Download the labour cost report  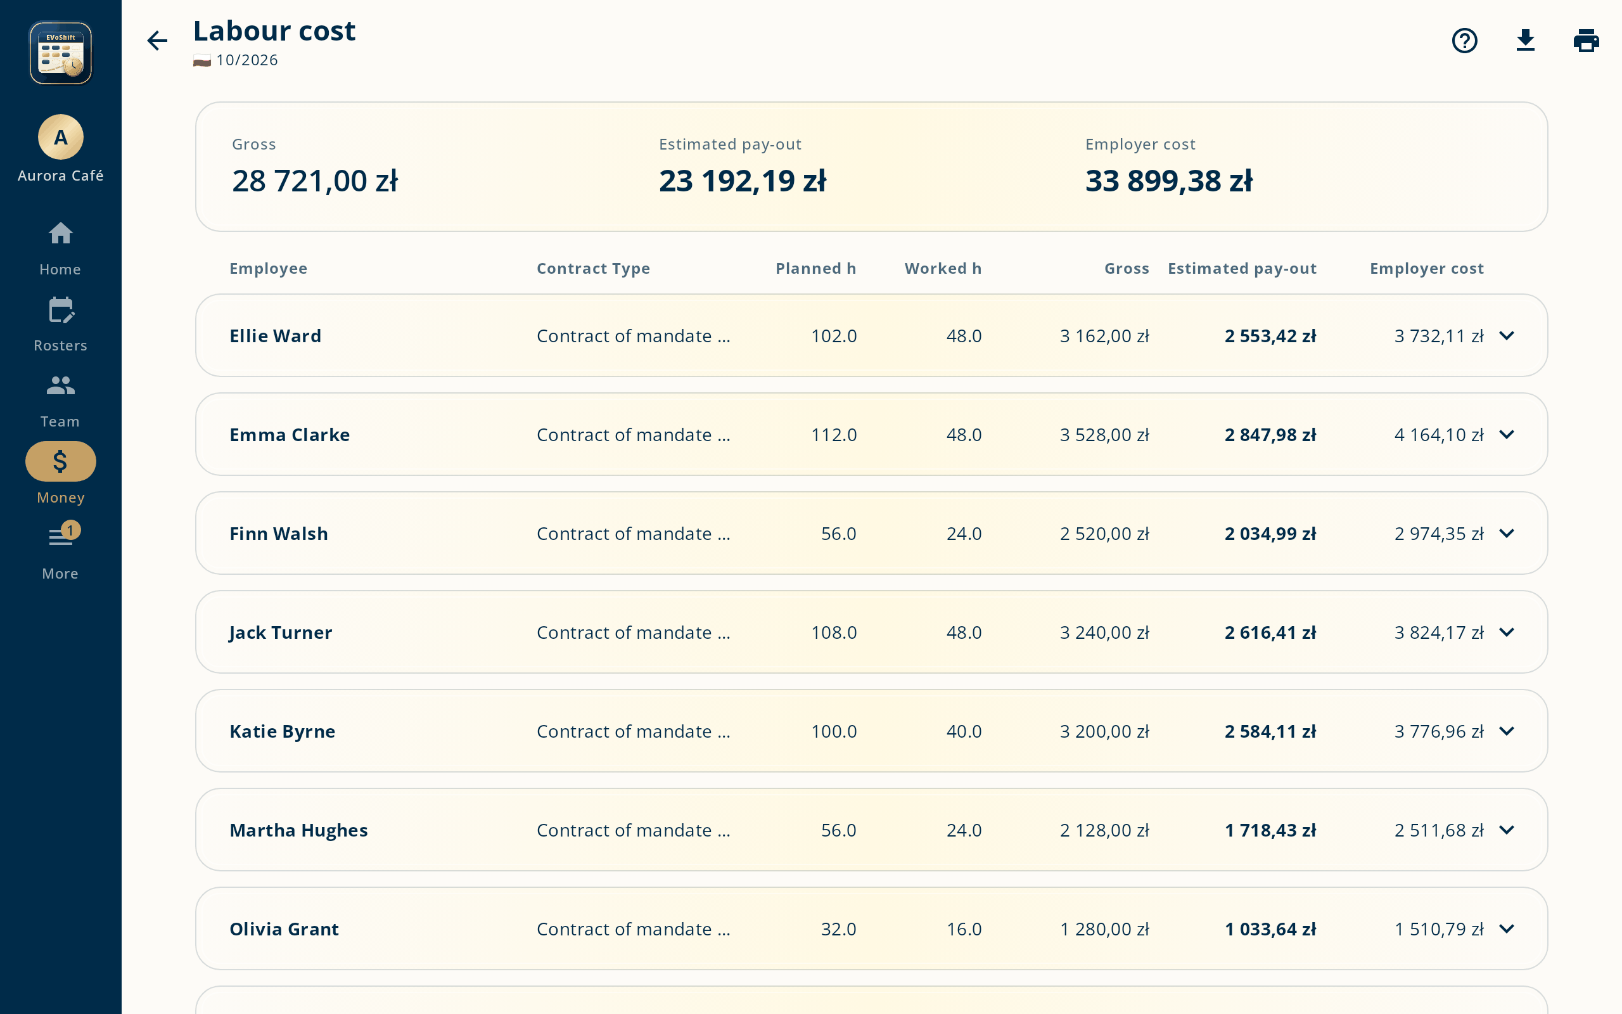[x=1526, y=40]
